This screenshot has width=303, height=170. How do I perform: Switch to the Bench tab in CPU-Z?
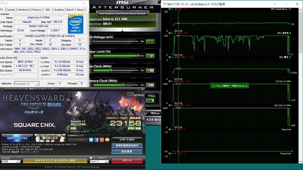point(70,10)
